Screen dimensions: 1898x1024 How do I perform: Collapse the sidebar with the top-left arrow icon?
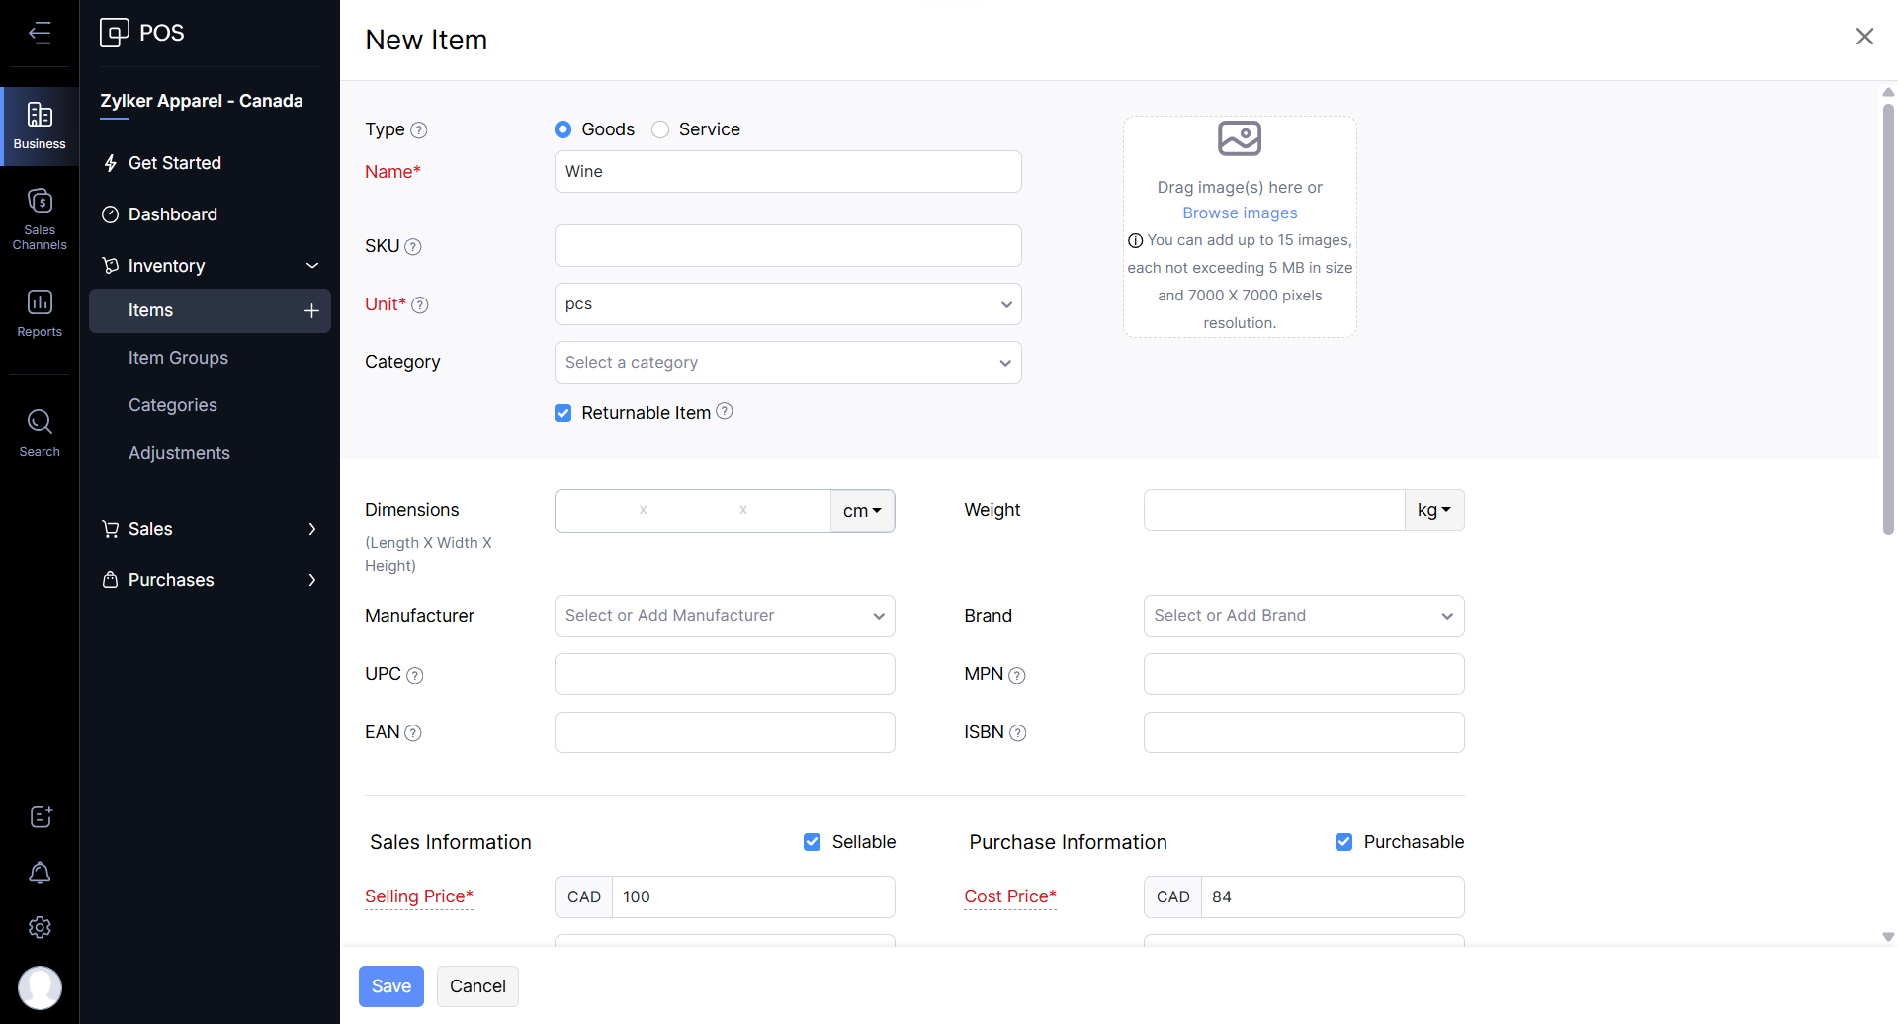coord(40,34)
